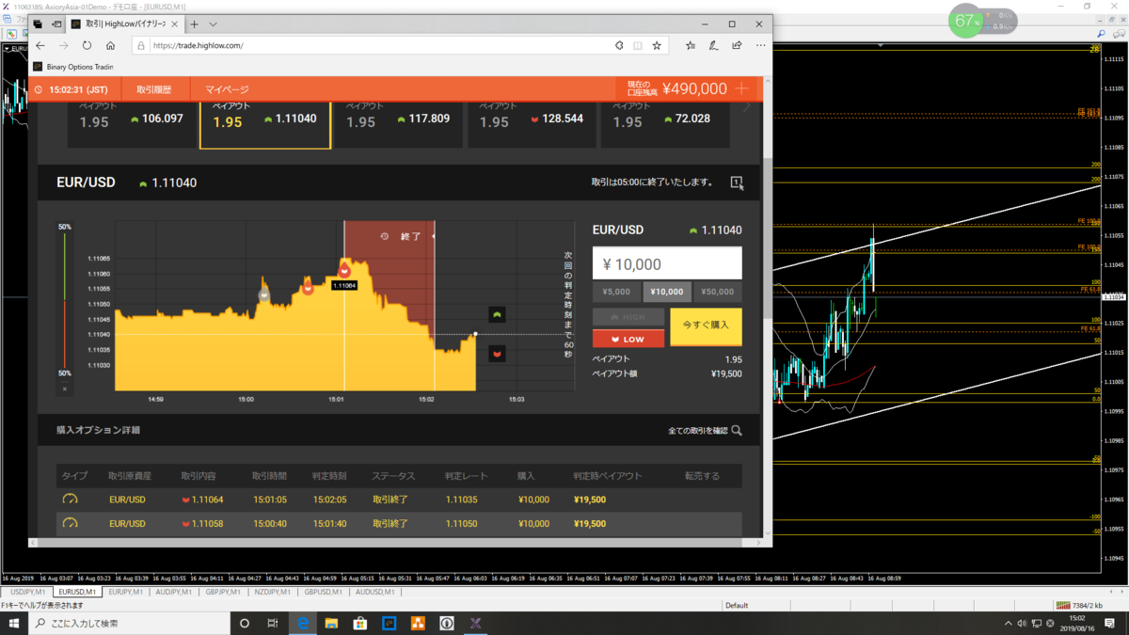The image size is (1129, 635).
Task: Choose the LOW option direction
Action: pyautogui.click(x=628, y=339)
